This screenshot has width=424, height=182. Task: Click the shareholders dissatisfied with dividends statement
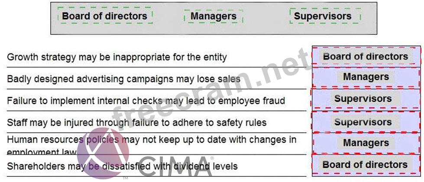[x=122, y=166]
